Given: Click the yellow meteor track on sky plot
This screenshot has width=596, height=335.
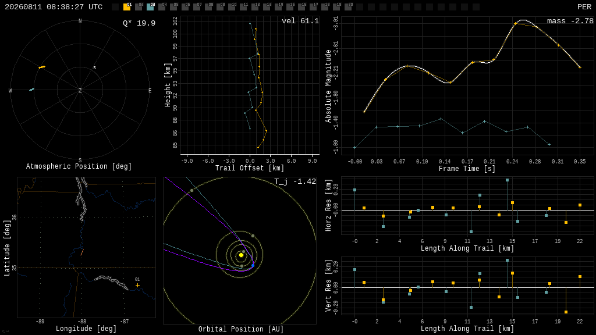Looking at the screenshot, I should (x=42, y=67).
